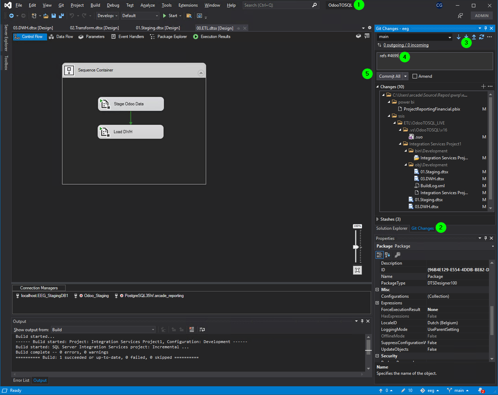Pin the 00.ETL.dtsx tab
Image resolution: width=498 pixels, height=395 pixels.
pos(239,28)
